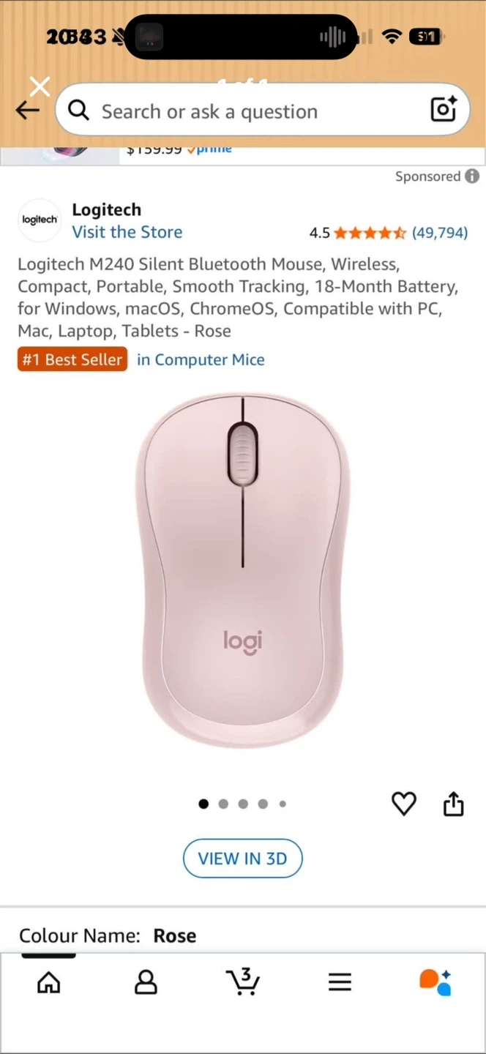This screenshot has height=1054, width=486.
Task: Open camera lens search icon
Action: [x=444, y=109]
